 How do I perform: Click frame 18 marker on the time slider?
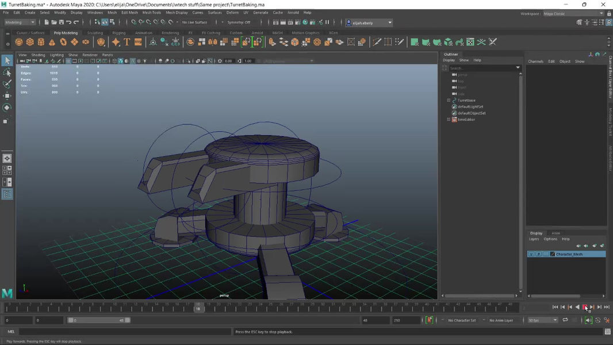click(198, 308)
